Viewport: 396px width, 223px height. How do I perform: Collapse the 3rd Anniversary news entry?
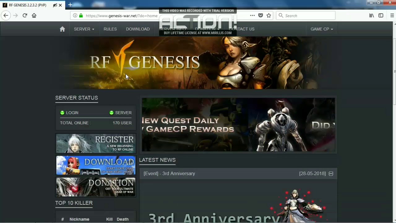331,174
